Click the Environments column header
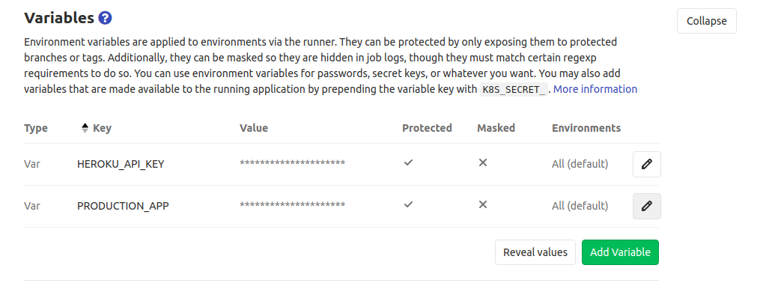 tap(586, 128)
